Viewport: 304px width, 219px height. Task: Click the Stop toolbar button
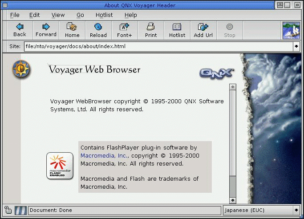pyautogui.click(x=230, y=30)
